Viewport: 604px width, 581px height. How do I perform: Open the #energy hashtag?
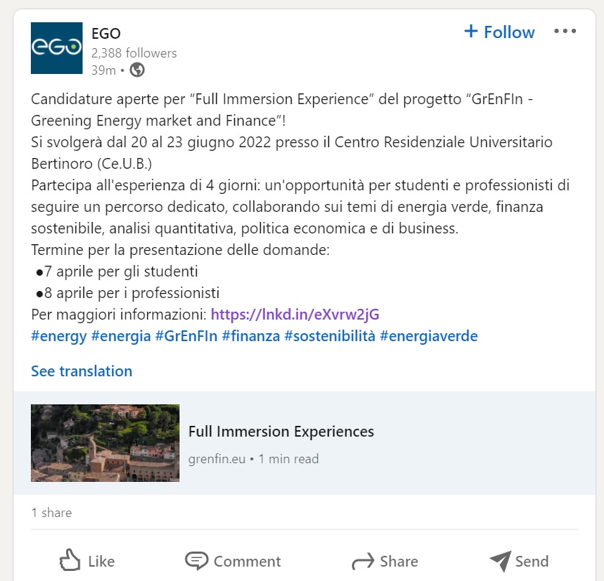[x=59, y=336]
